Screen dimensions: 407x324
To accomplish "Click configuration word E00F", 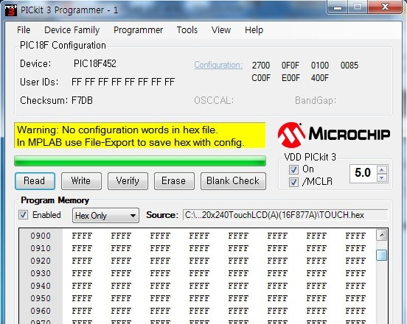I will [x=291, y=78].
